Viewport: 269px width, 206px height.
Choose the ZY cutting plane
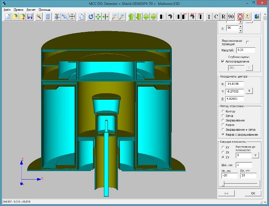223,157
